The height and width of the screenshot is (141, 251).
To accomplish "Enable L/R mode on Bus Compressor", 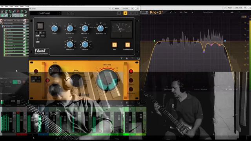I will [x=38, y=36].
